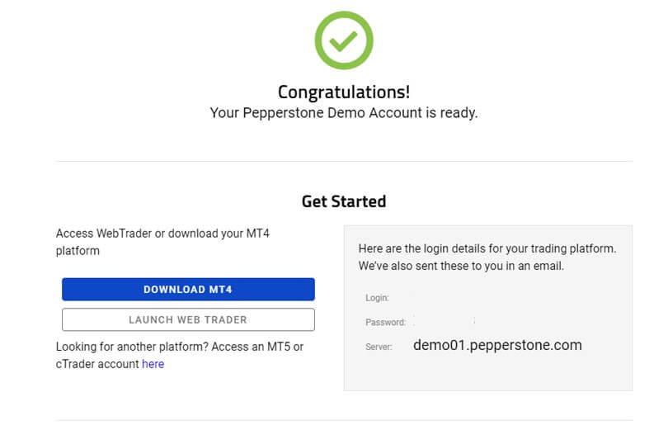Click the gray login details panel
The width and height of the screenshot is (668, 425).
pyautogui.click(x=488, y=308)
